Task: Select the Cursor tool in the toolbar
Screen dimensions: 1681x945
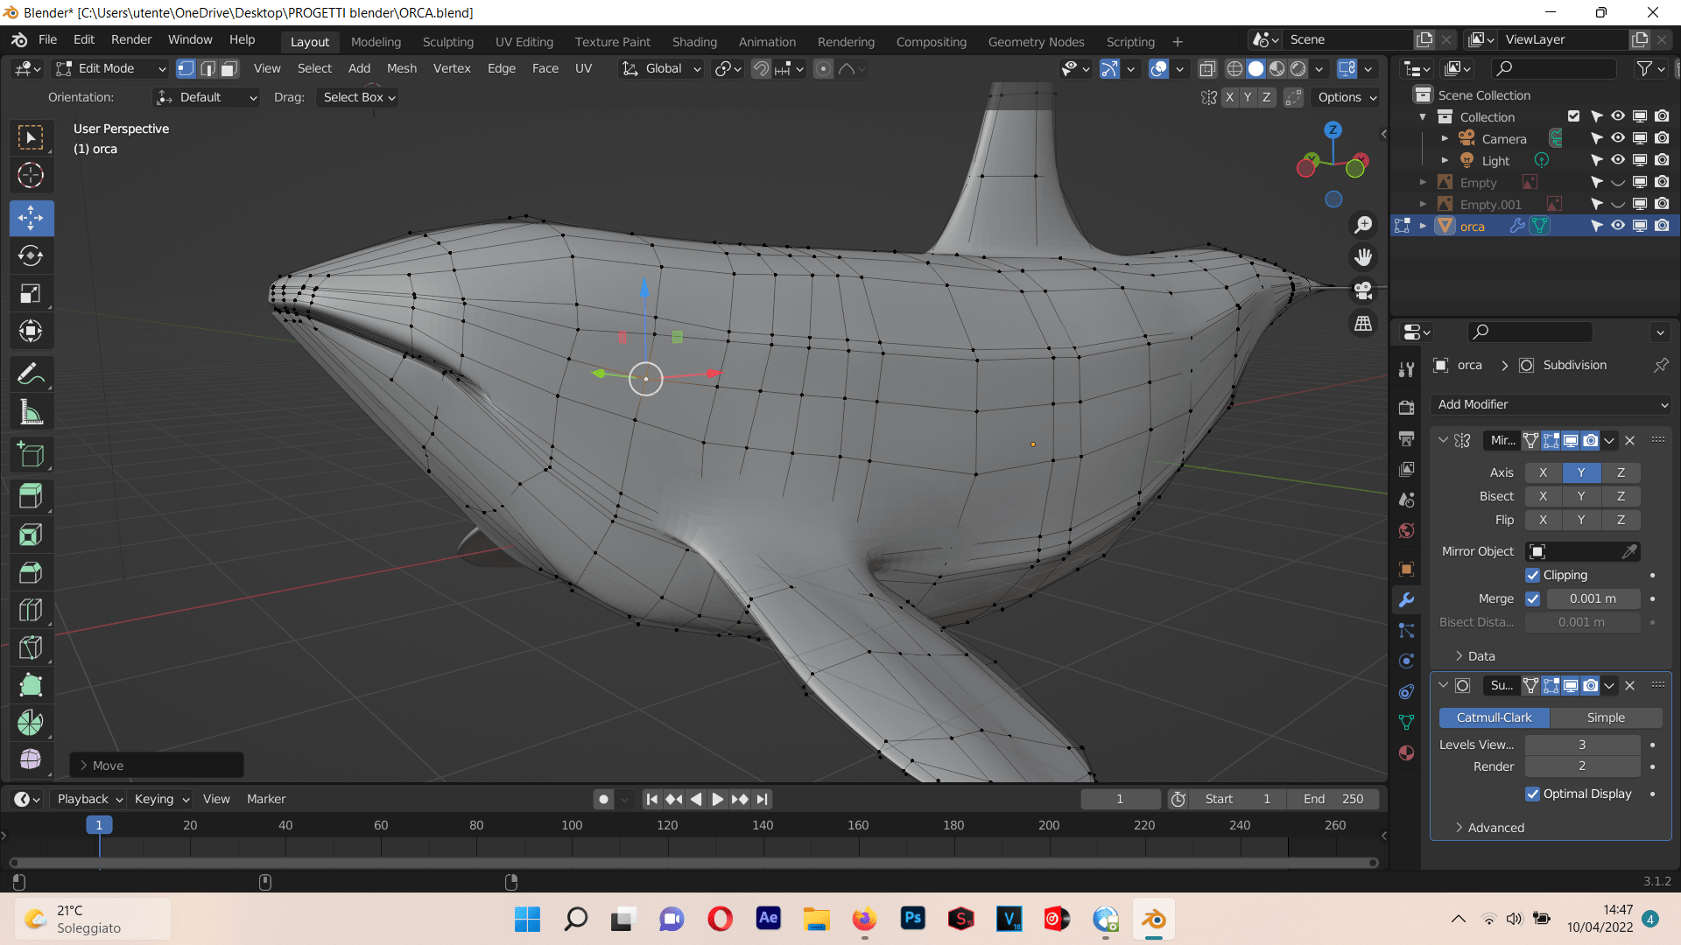Action: (31, 175)
